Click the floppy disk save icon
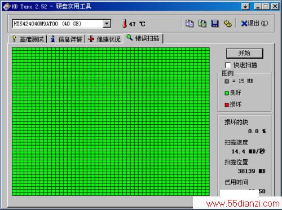Image resolution: width=282 pixels, height=210 pixels. tap(215, 24)
